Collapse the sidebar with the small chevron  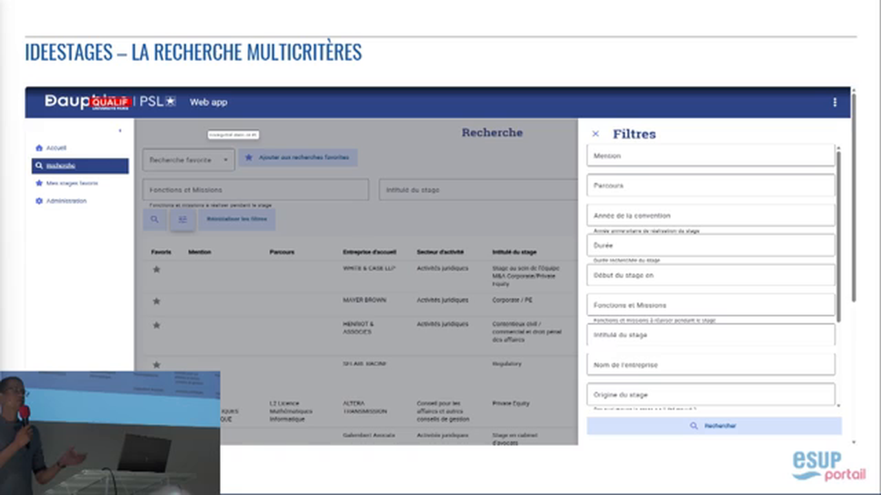[x=120, y=130]
